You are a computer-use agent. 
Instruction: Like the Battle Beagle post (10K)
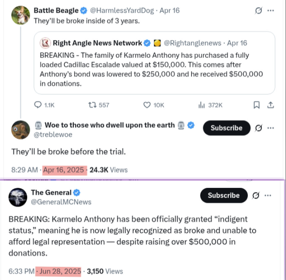click(x=147, y=105)
